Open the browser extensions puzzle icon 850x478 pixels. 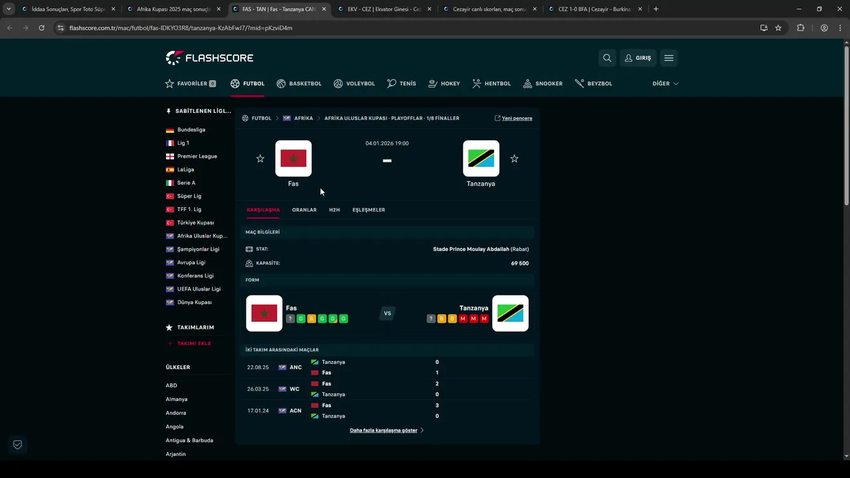pos(801,28)
